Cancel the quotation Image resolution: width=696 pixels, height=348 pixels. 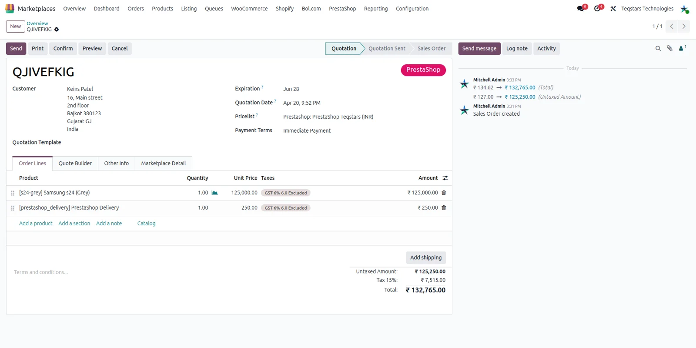[120, 49]
